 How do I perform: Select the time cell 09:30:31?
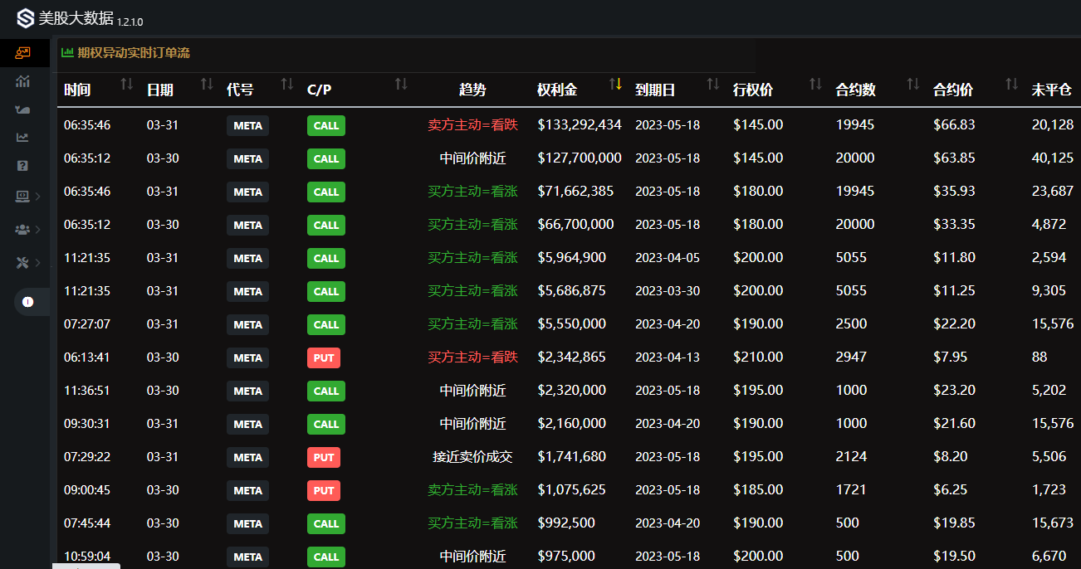pyautogui.click(x=87, y=424)
